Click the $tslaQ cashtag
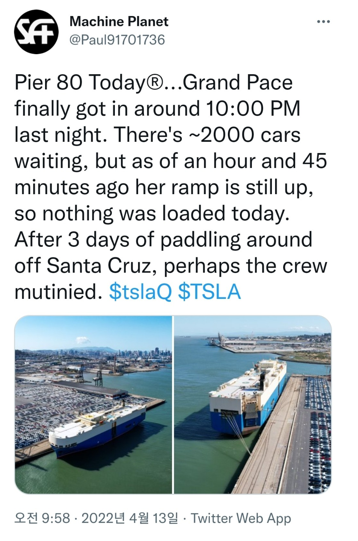Screen dimensions: 358x541 coord(140,292)
